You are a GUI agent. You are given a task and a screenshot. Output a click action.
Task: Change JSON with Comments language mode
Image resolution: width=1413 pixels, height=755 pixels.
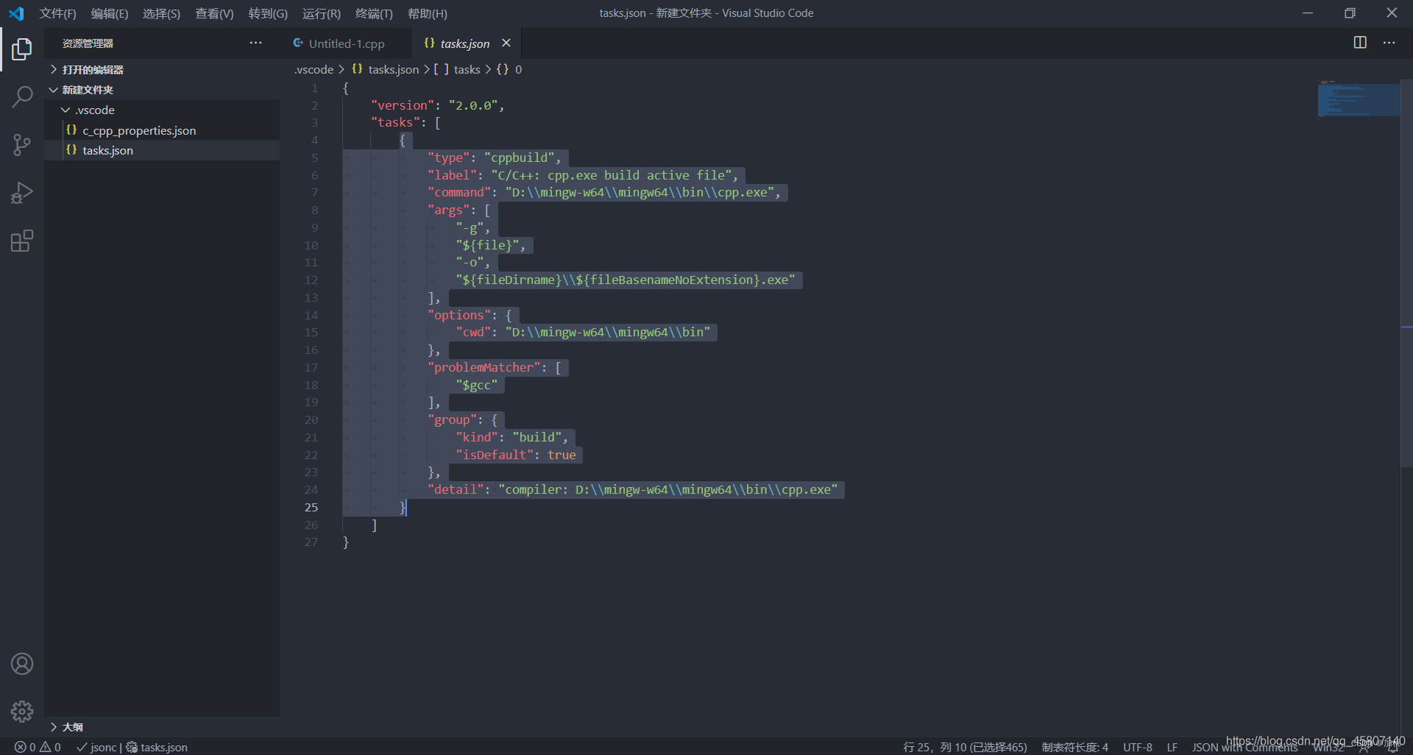tap(1244, 747)
